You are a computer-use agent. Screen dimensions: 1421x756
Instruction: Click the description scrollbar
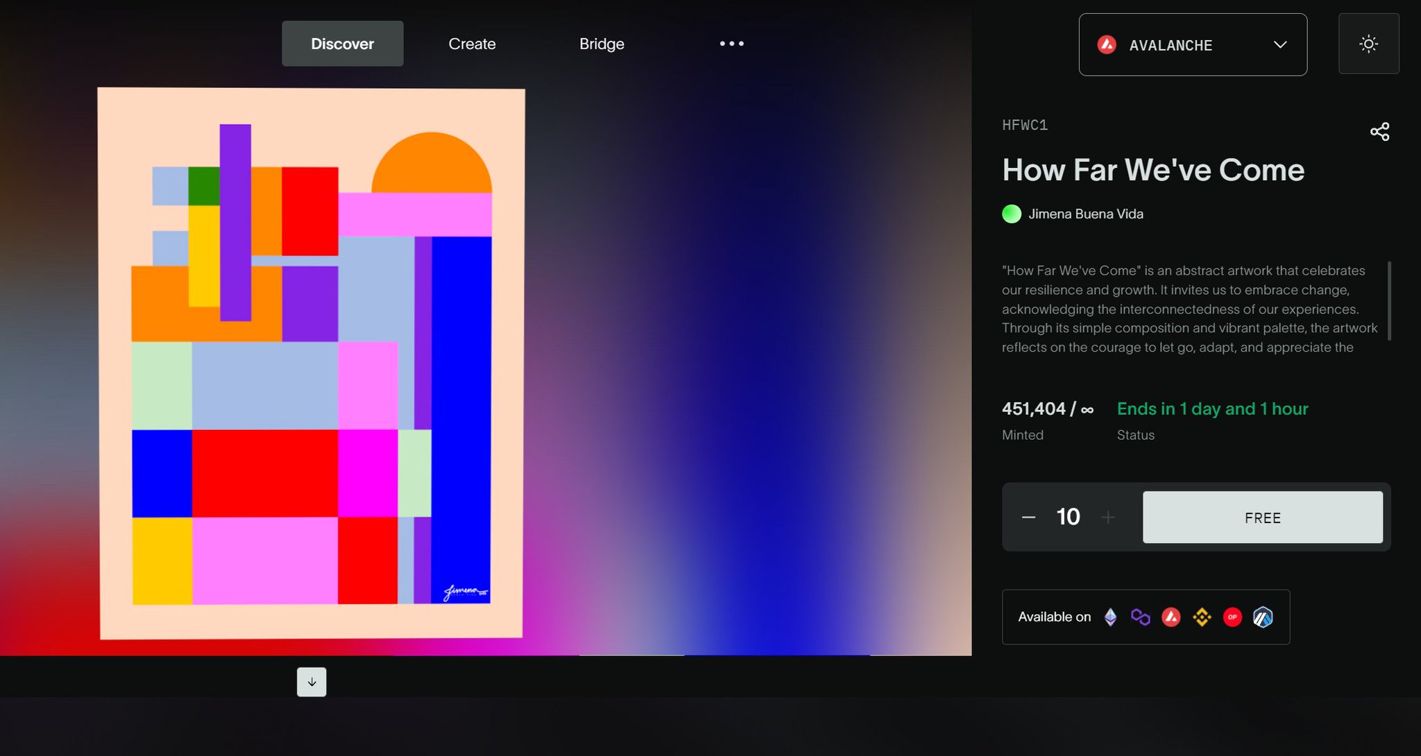(1389, 301)
